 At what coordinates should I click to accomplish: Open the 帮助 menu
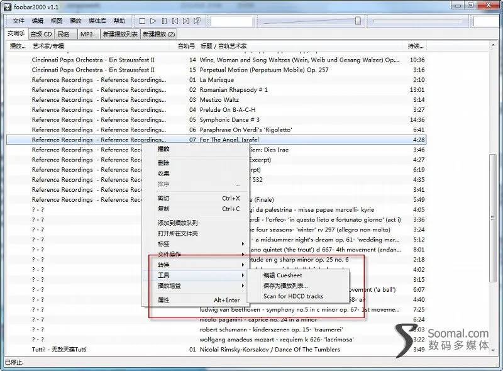point(119,21)
